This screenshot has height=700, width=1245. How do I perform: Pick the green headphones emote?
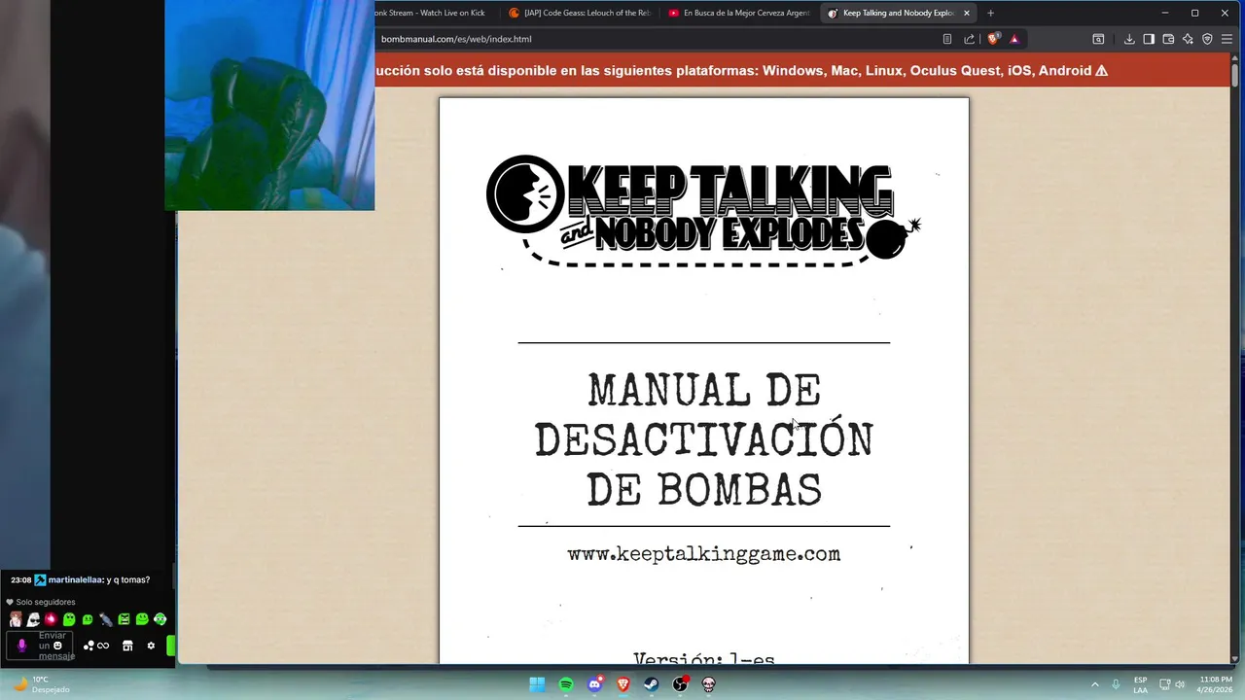(x=160, y=619)
